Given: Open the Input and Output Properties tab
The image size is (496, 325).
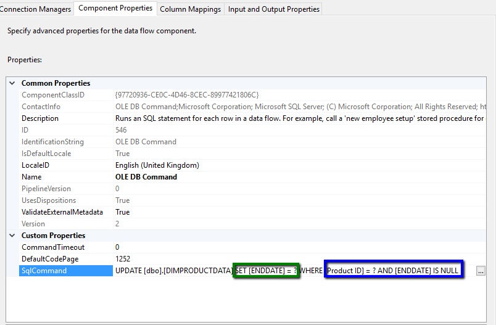Looking at the screenshot, I should coord(273,9).
